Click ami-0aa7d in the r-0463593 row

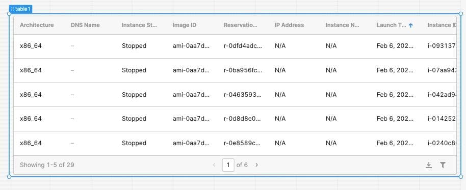[x=191, y=95]
